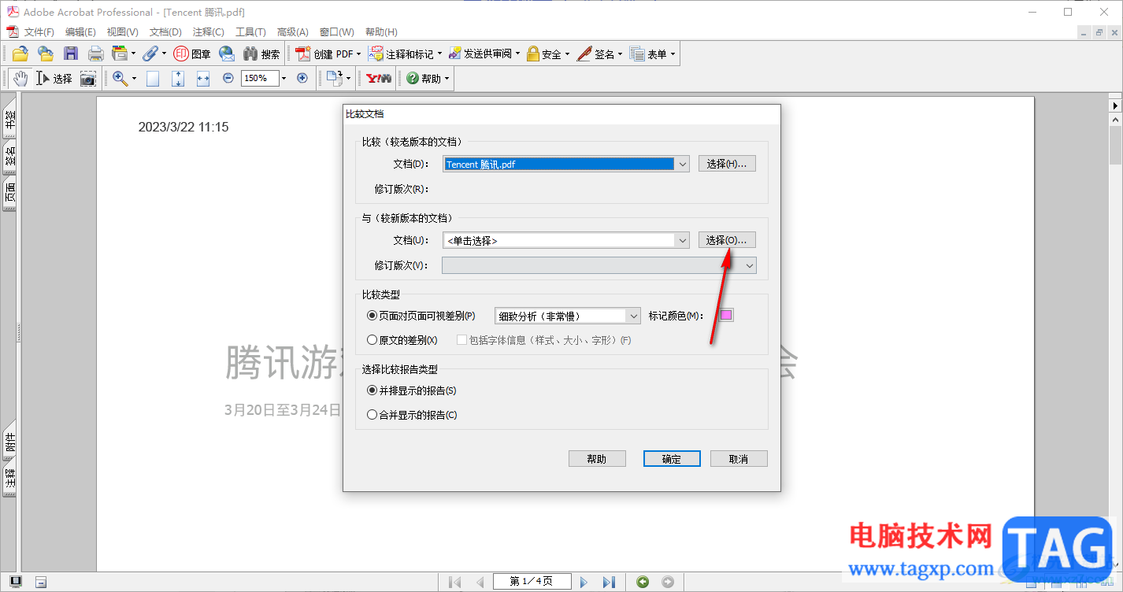Viewport: 1123px width, 592px height.
Task: Click the zoom out minus button
Action: [228, 78]
